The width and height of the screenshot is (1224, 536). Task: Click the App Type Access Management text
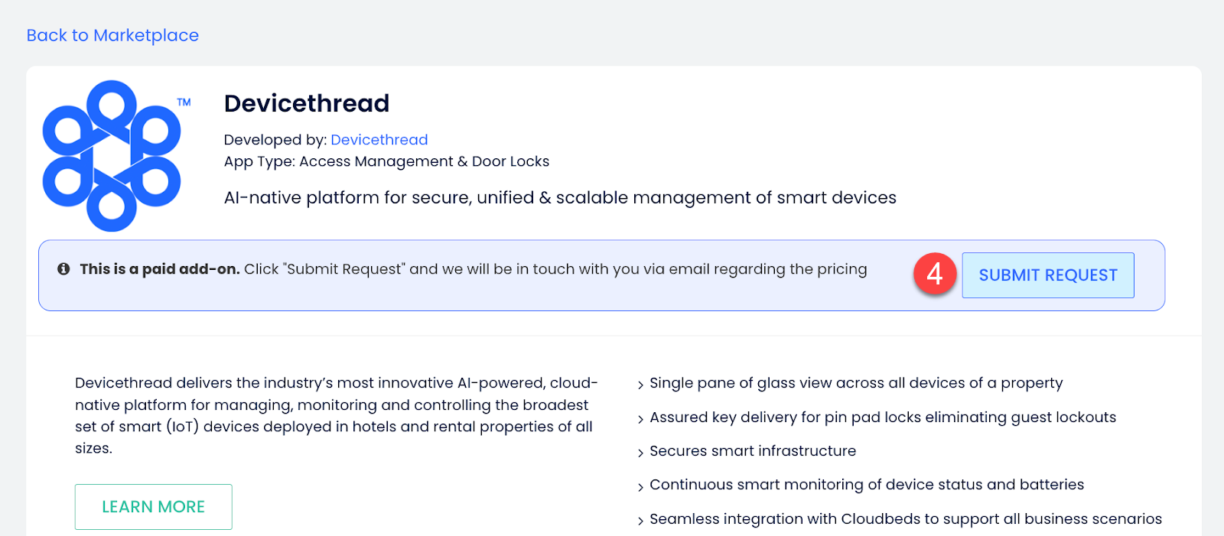[x=386, y=161]
